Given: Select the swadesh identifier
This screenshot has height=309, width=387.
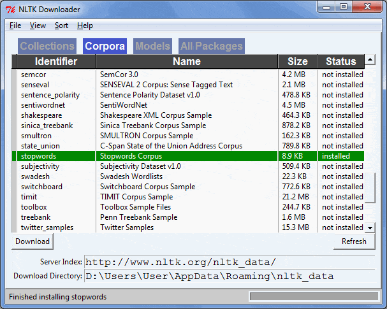Looking at the screenshot, I should point(35,176).
